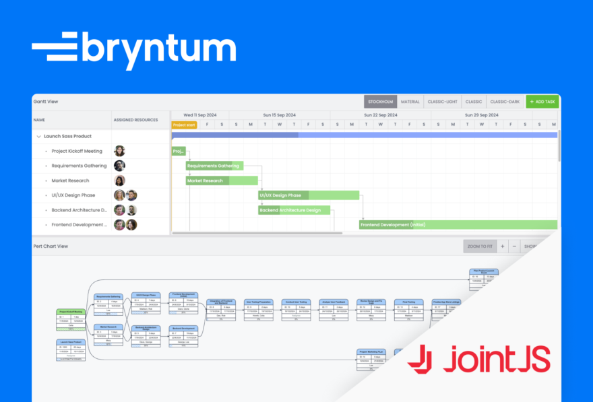Image resolution: width=593 pixels, height=402 pixels.
Task: Click the avatar for Project Kickoff Meeting
Action: 119,151
